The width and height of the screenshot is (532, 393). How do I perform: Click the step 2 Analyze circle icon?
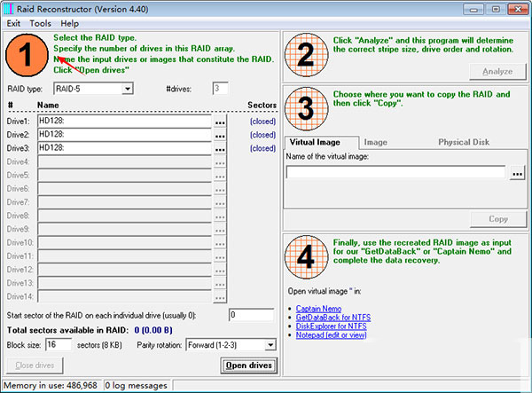[307, 56]
